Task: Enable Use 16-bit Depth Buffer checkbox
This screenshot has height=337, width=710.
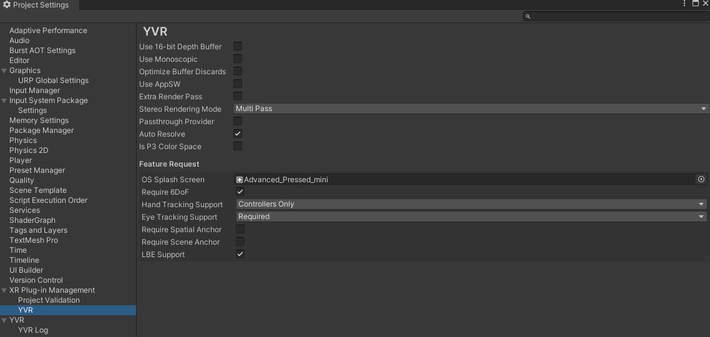Action: (238, 46)
